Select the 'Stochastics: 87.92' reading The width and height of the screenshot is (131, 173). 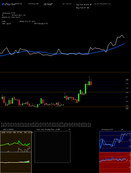pos(9,13)
